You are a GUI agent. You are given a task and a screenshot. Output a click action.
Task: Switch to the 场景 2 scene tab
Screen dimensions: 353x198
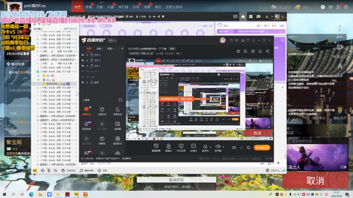[111, 49]
